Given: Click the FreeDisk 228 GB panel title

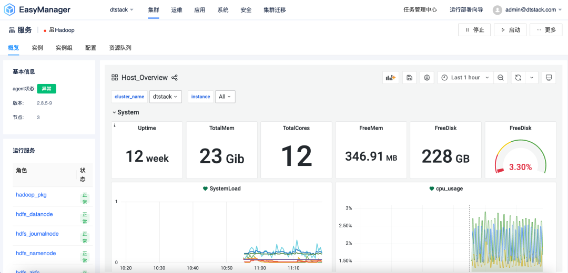Looking at the screenshot, I should click(x=446, y=128).
